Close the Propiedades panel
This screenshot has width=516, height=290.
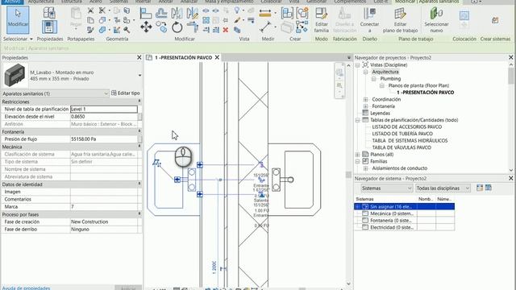tap(139, 57)
